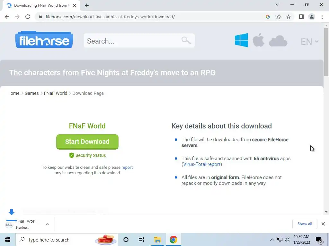Close the downloads bar
The width and height of the screenshot is (329, 246).
click(x=323, y=224)
